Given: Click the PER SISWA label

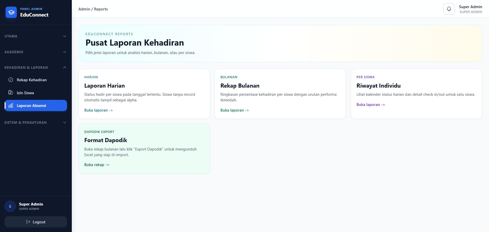Looking at the screenshot, I should [x=365, y=77].
